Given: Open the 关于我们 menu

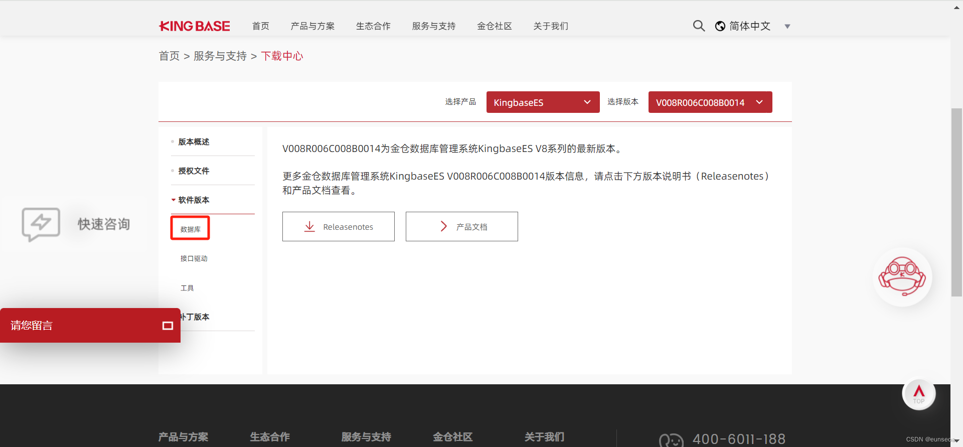Looking at the screenshot, I should click(x=551, y=26).
